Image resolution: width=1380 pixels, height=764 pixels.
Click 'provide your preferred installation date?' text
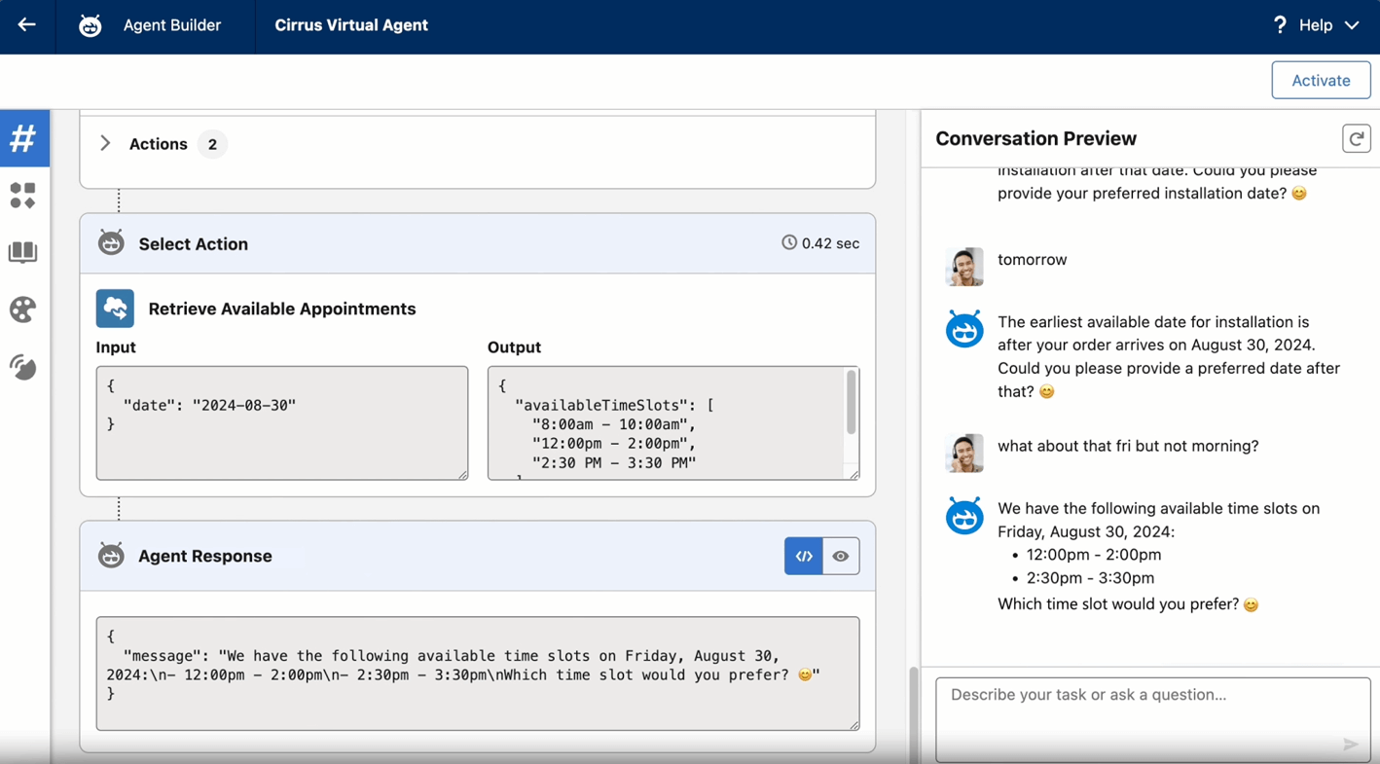pos(1142,194)
